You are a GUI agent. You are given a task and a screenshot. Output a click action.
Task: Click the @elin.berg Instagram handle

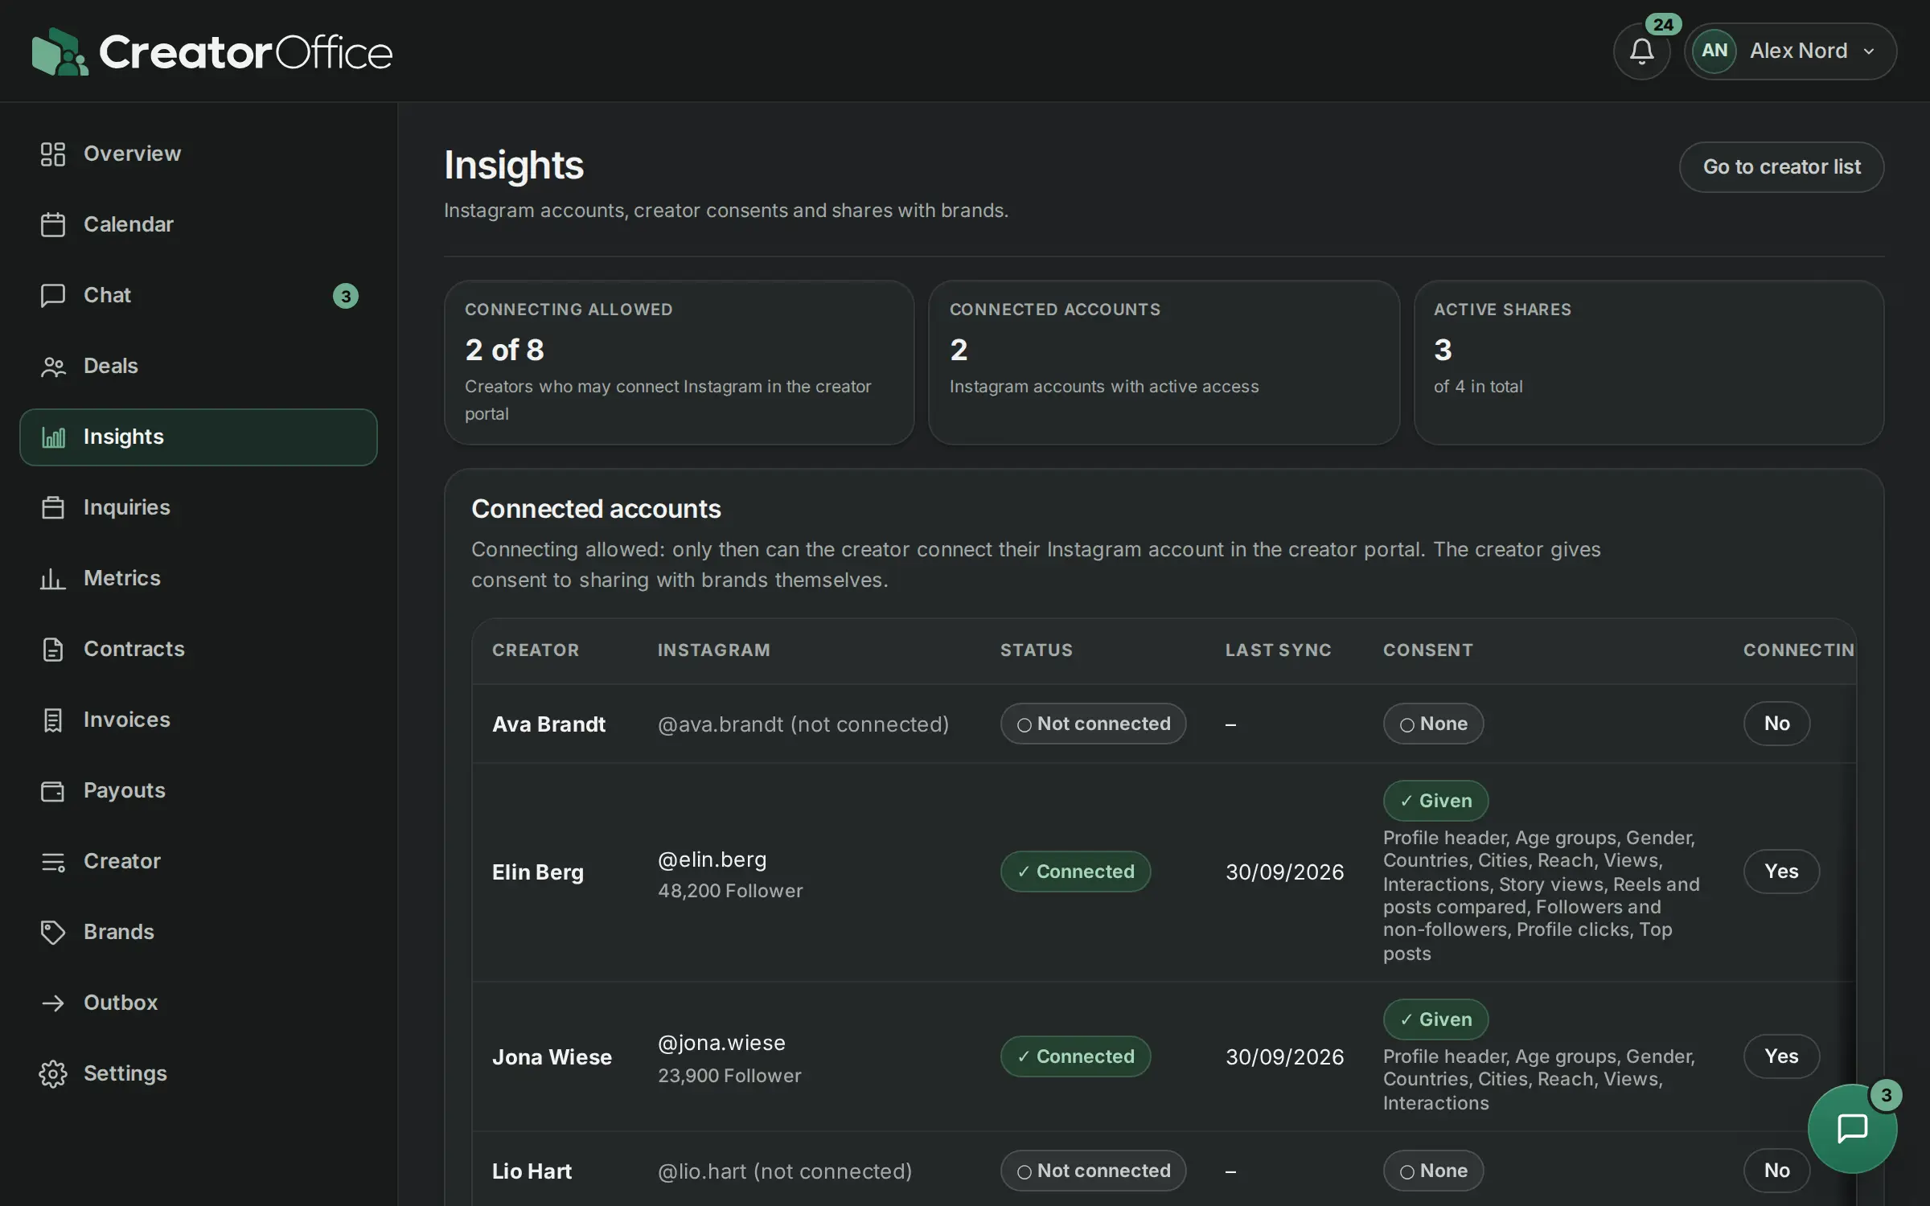pyautogui.click(x=712, y=859)
